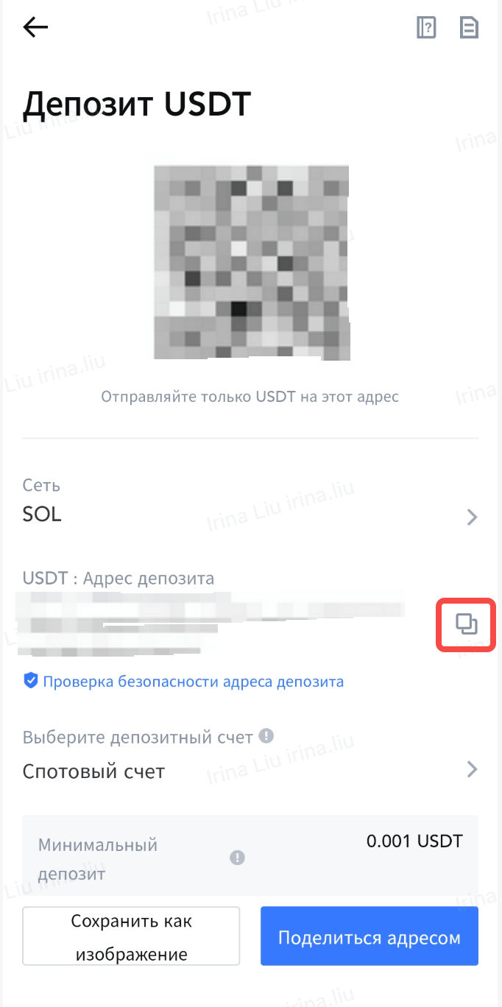
Task: Tap the deposit QR code image
Action: (x=251, y=262)
